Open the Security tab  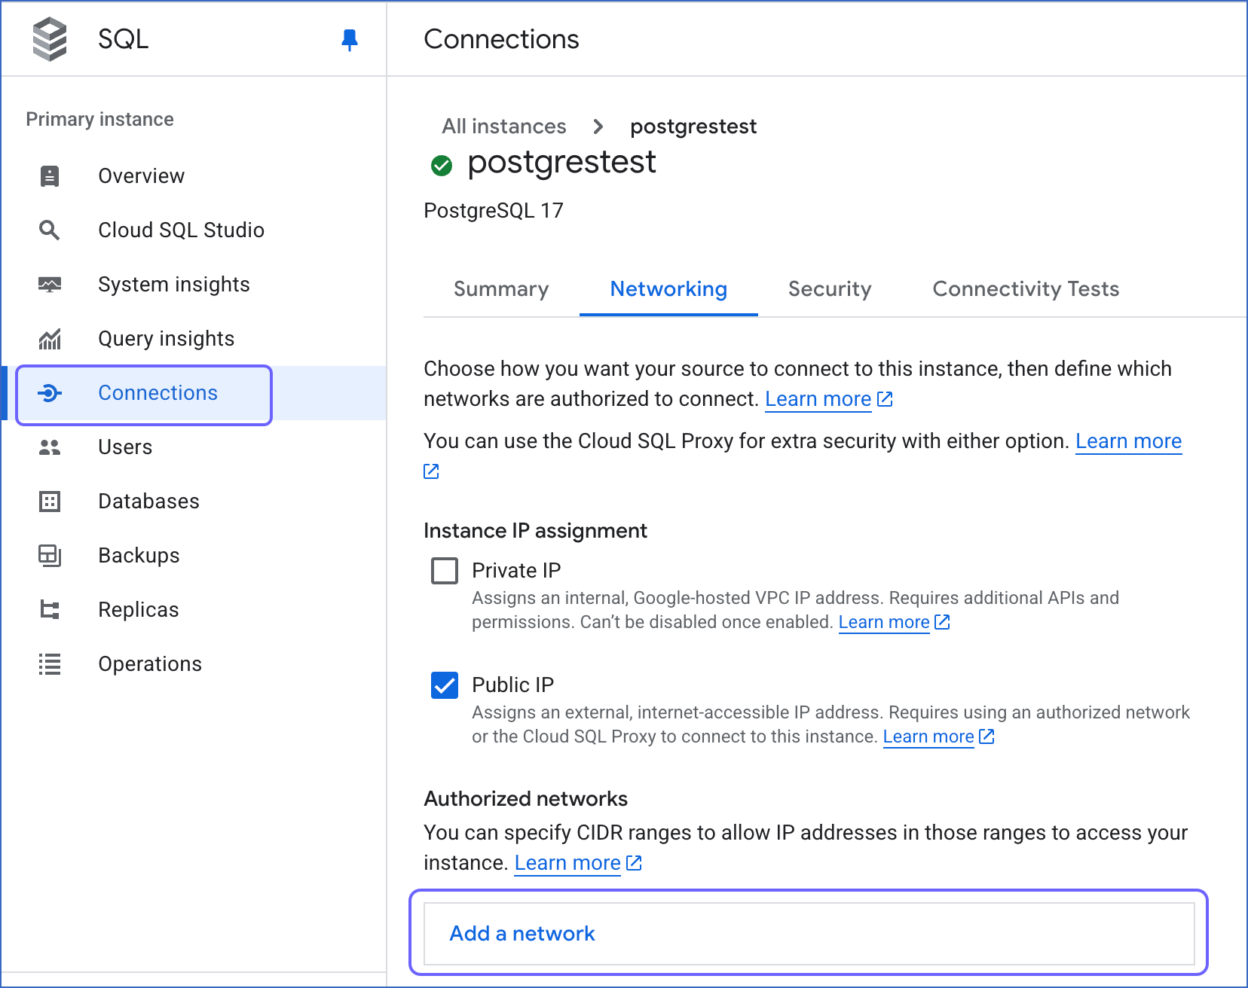pyautogui.click(x=830, y=289)
